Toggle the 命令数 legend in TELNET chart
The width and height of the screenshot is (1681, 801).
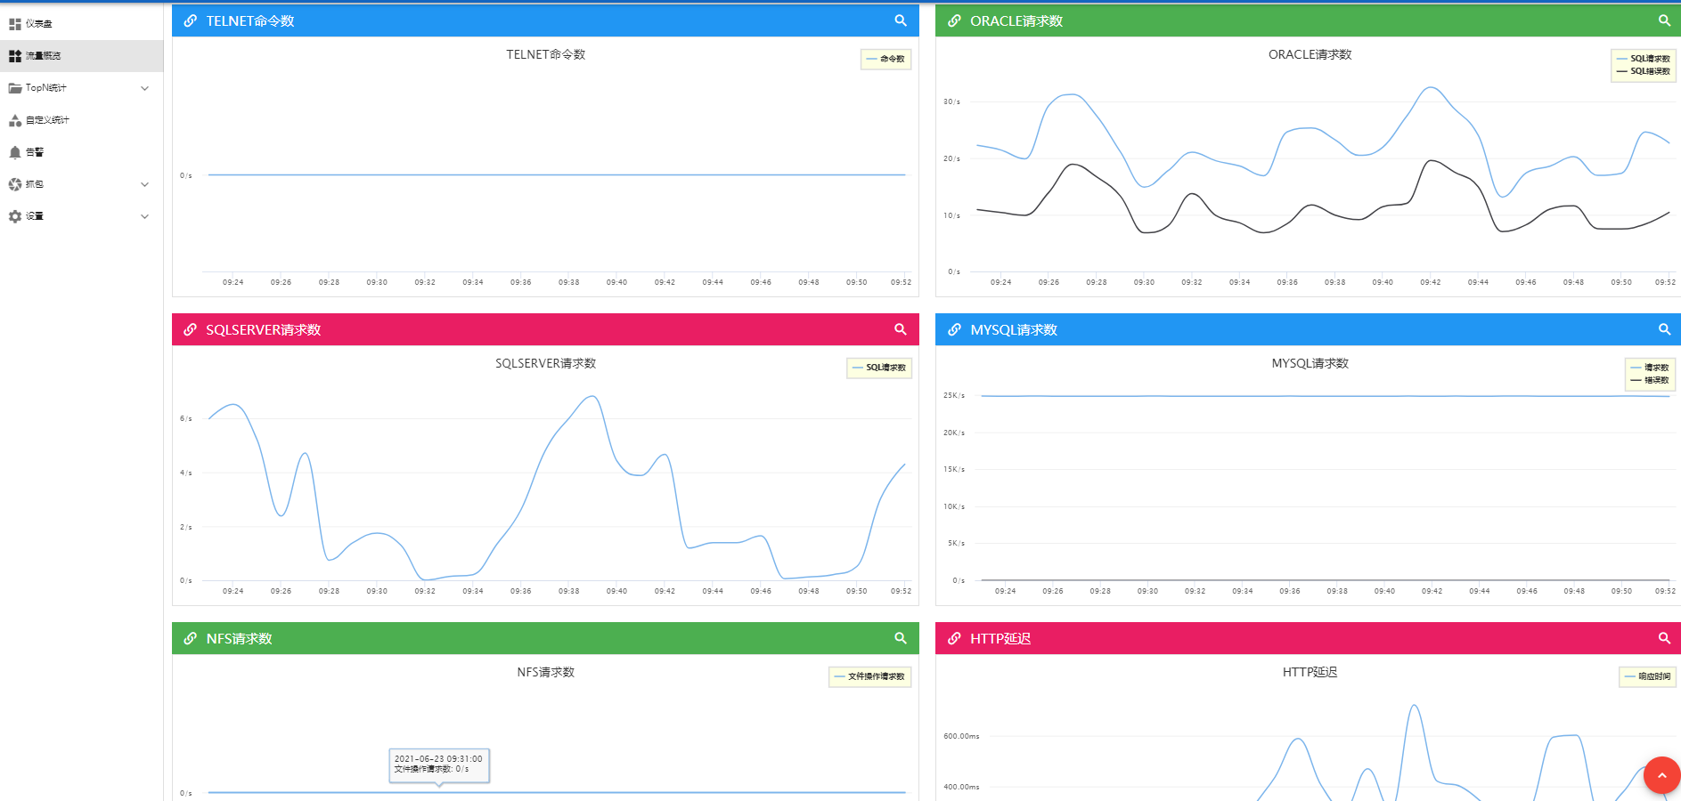[x=885, y=59]
